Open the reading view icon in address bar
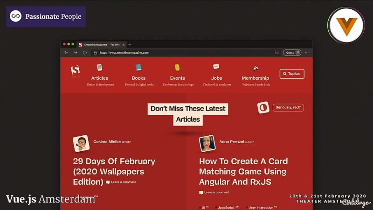The height and width of the screenshot is (210, 373). (276, 53)
